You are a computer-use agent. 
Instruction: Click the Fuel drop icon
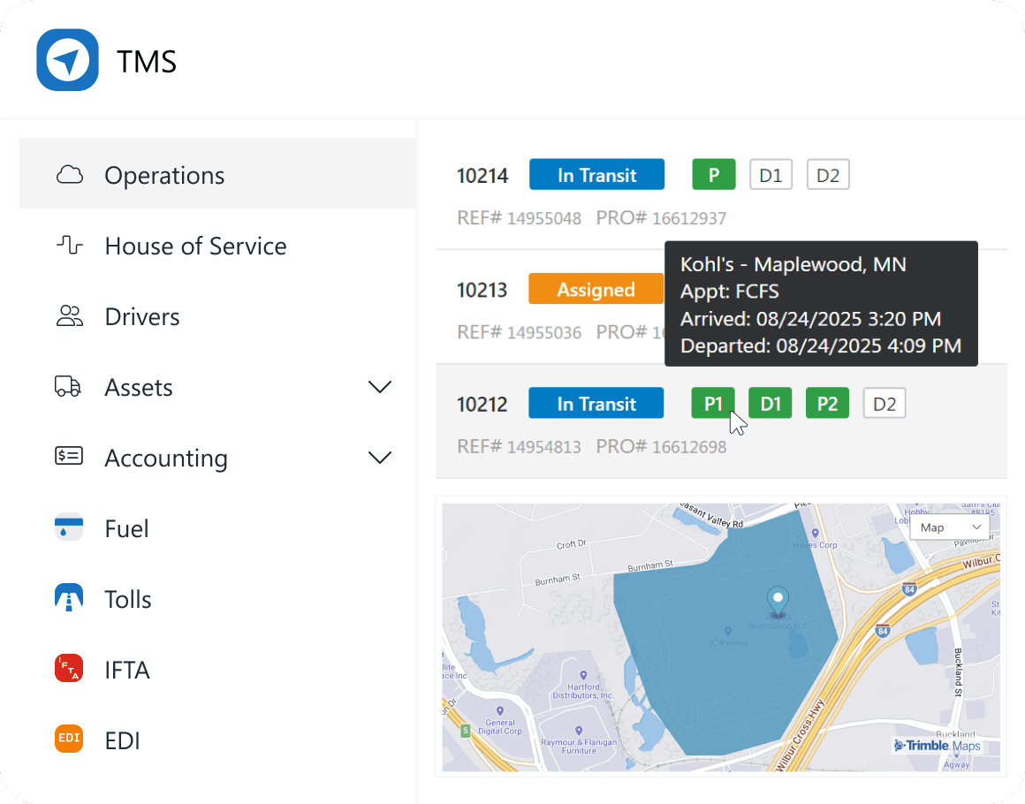(x=68, y=527)
